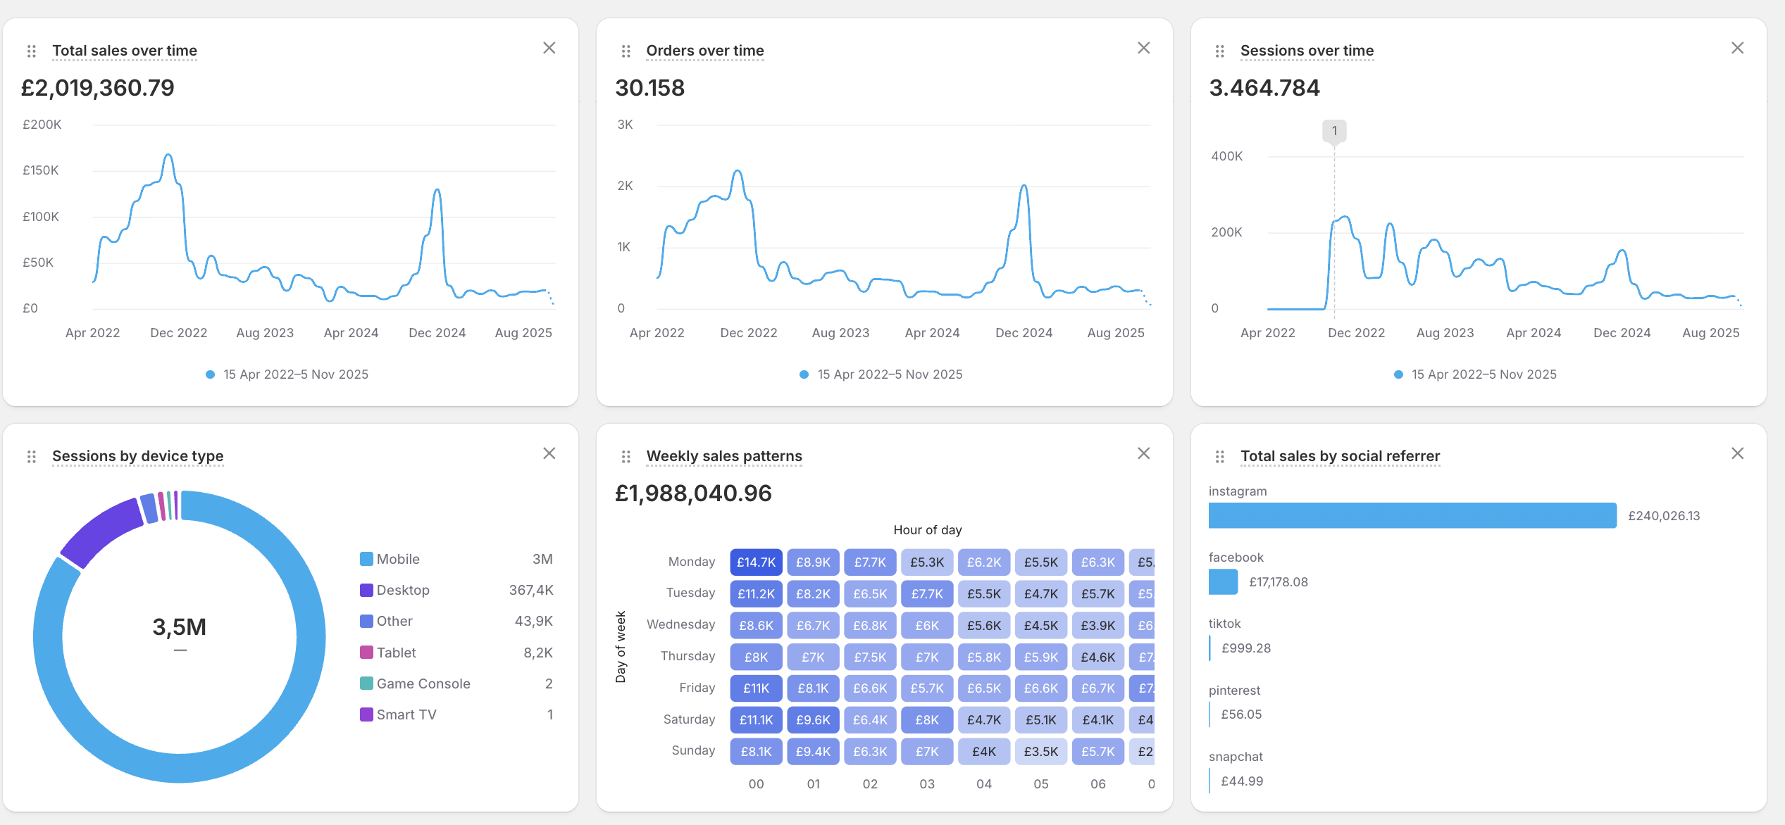Open the Total sales over time report title
This screenshot has width=1785, height=825.
pyautogui.click(x=124, y=51)
